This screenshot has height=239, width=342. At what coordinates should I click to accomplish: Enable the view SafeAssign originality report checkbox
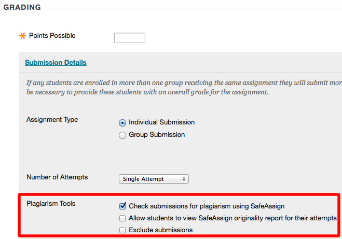click(122, 218)
